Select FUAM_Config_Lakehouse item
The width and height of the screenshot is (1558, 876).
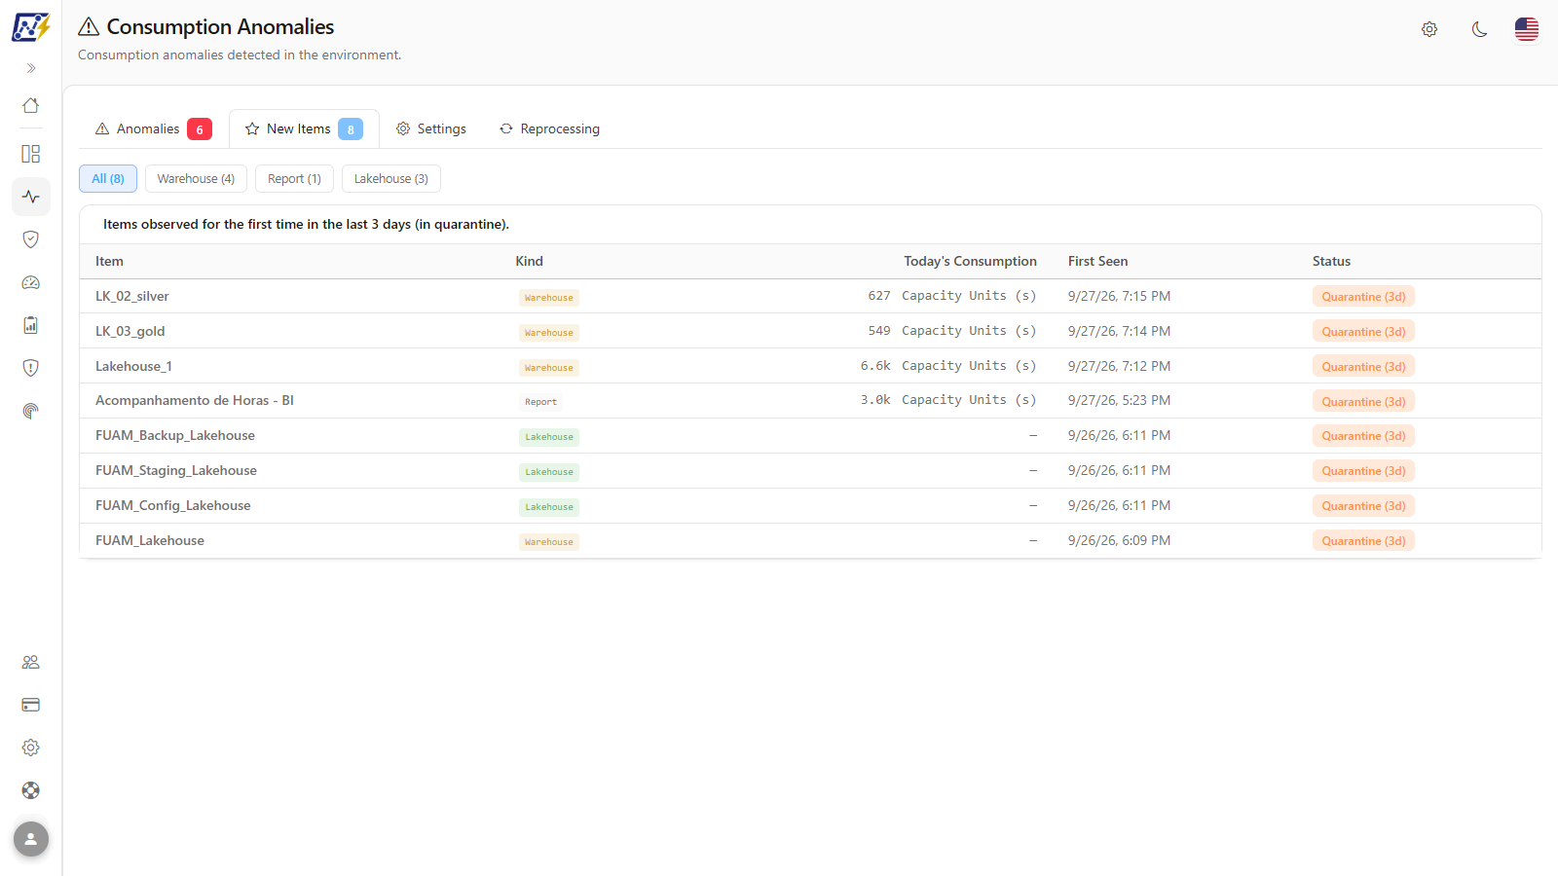click(x=173, y=505)
